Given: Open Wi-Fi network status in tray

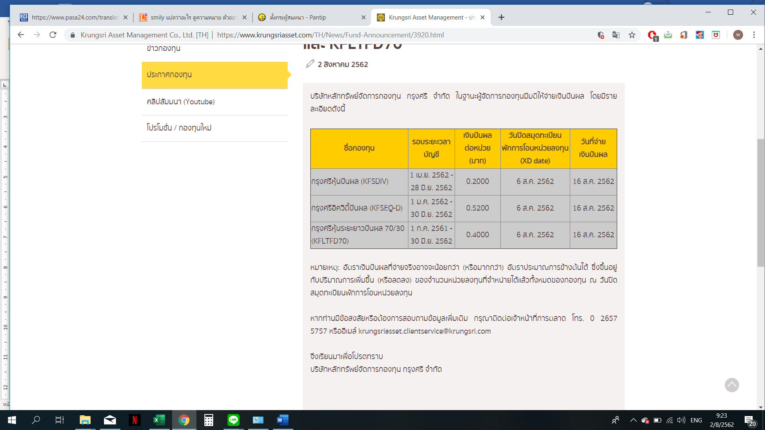Looking at the screenshot, I should pos(670,420).
